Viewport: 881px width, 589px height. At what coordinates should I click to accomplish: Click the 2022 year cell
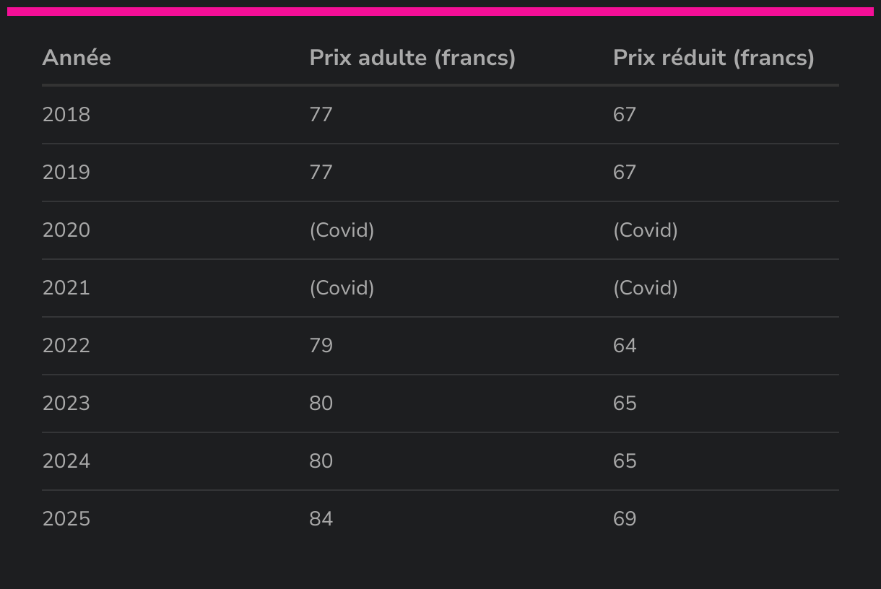click(x=66, y=346)
